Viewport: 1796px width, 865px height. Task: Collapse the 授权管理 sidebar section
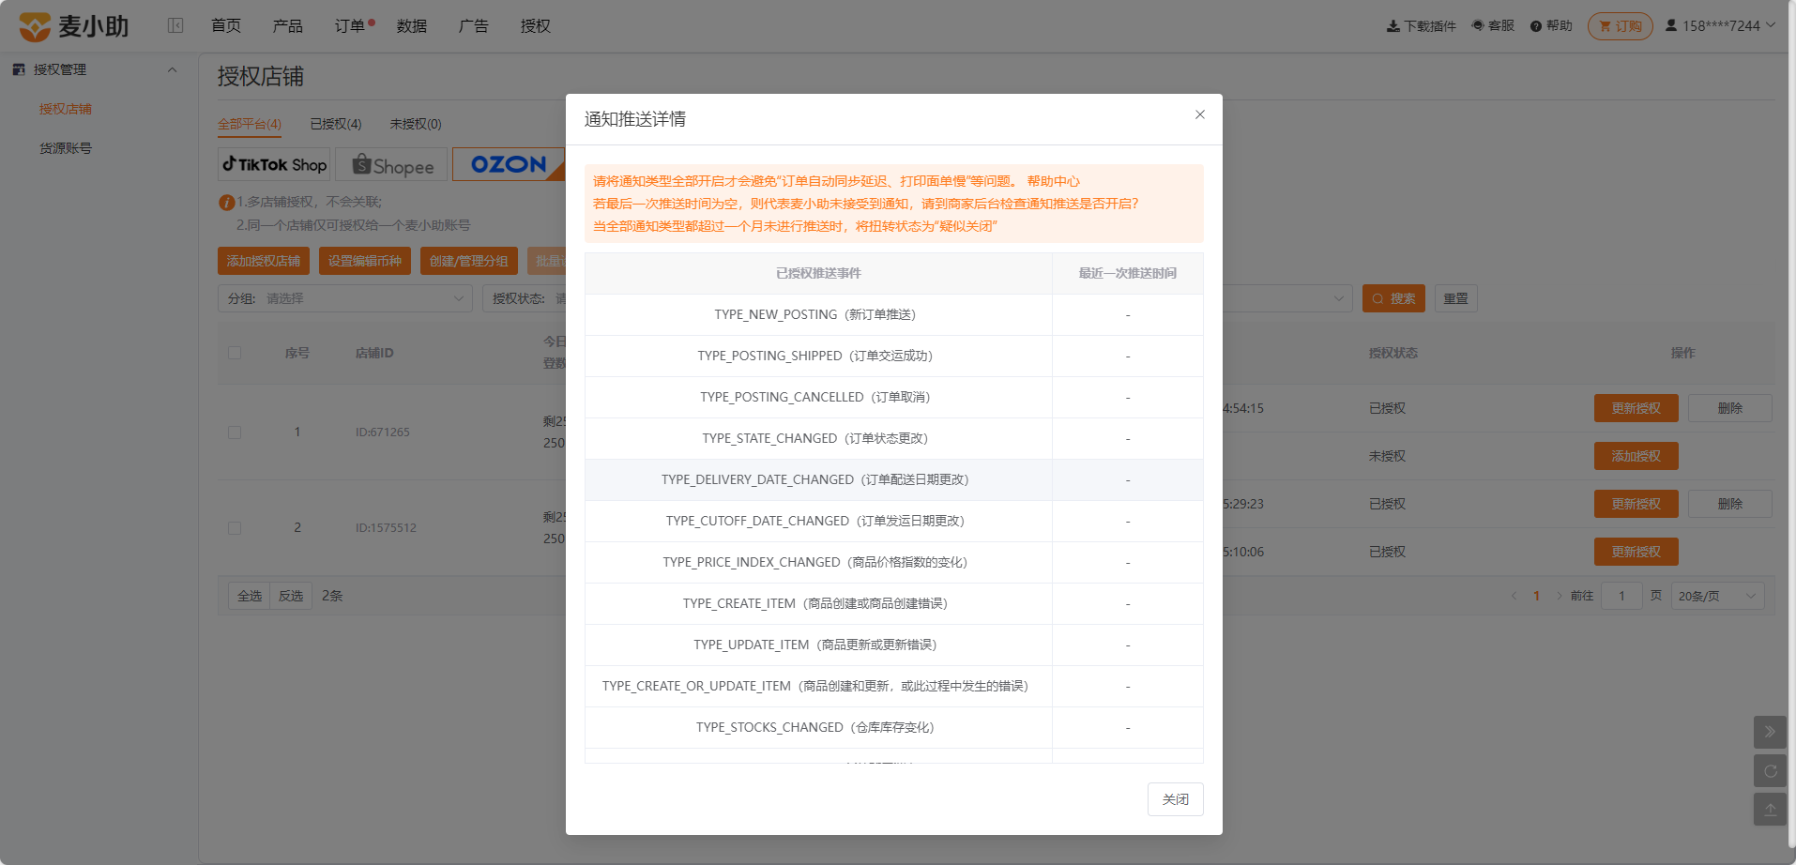(172, 69)
